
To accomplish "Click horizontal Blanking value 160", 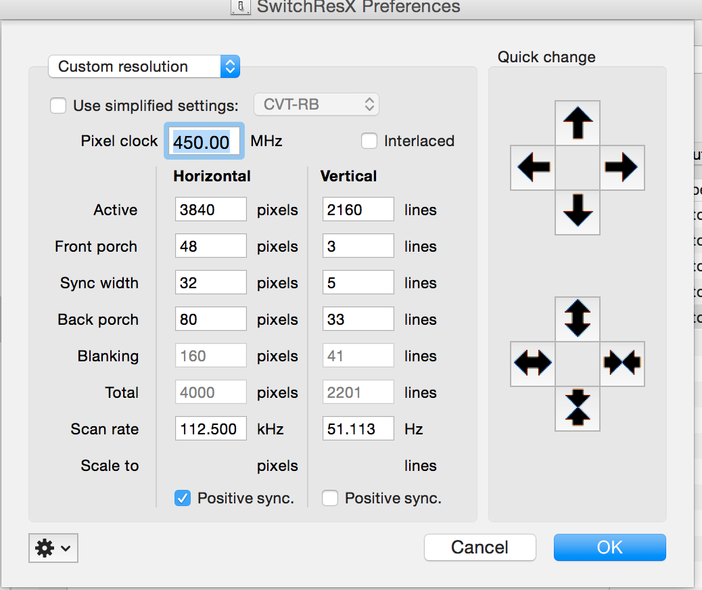I will coord(211,355).
